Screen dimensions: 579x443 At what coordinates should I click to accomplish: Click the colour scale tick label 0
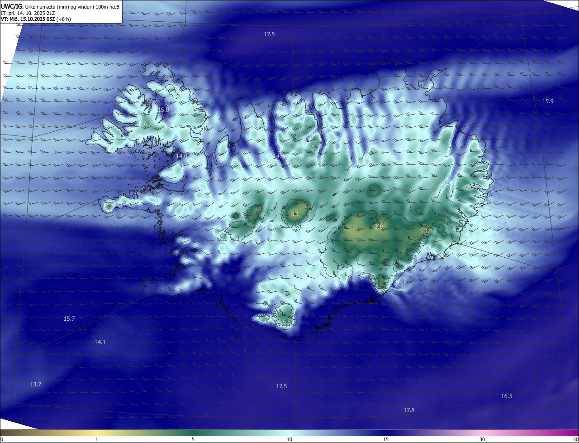(1, 439)
